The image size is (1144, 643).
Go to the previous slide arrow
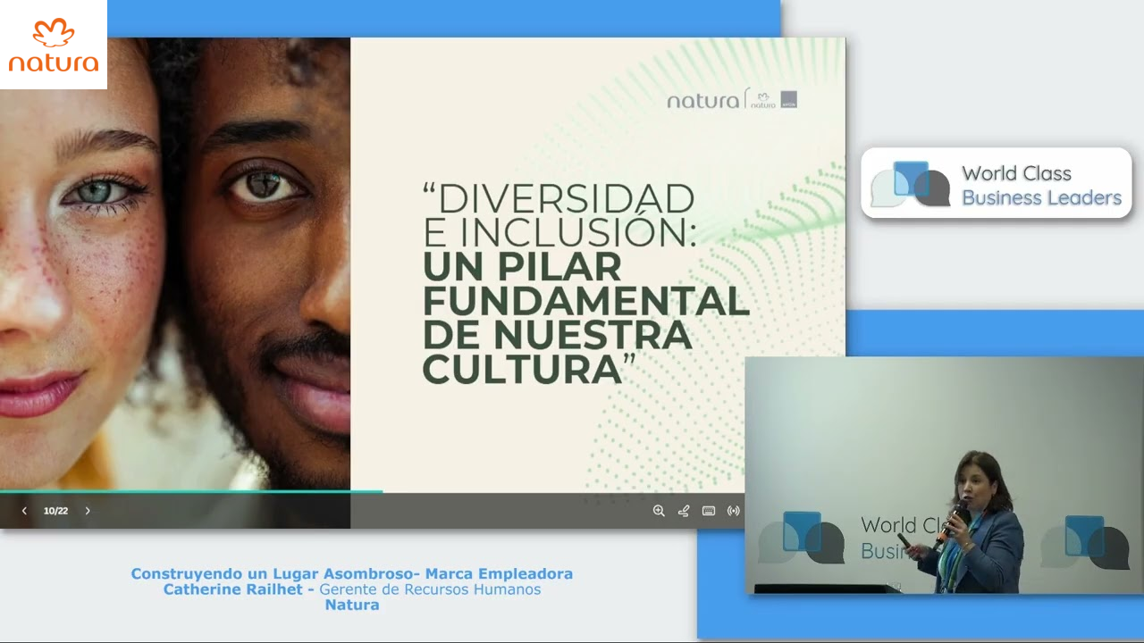24,511
